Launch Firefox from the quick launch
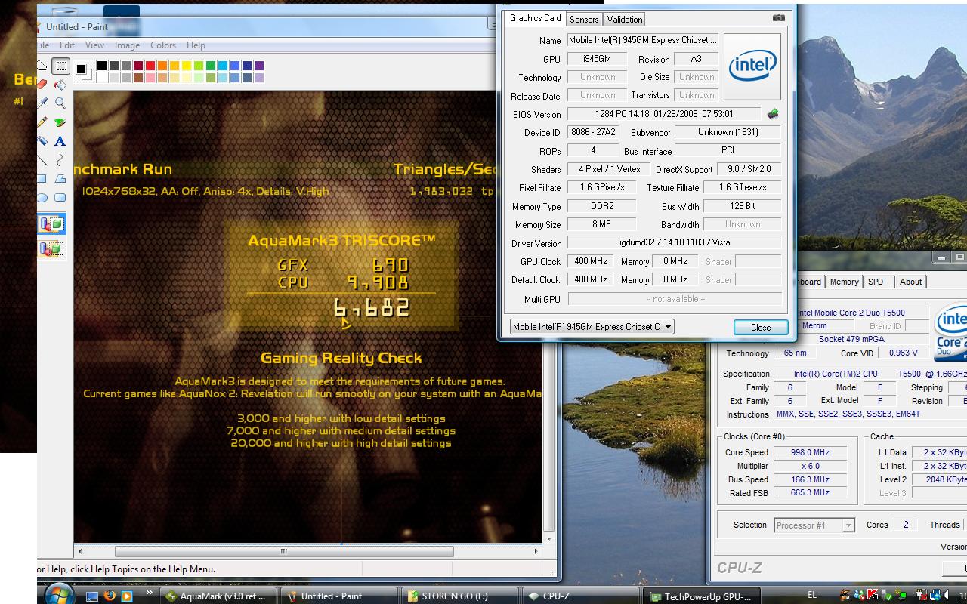This screenshot has height=604, width=967. pos(110,596)
